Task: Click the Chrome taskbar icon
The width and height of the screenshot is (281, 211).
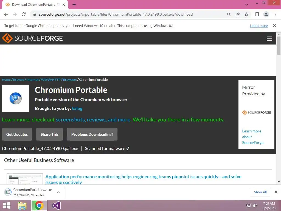Action: (39, 206)
